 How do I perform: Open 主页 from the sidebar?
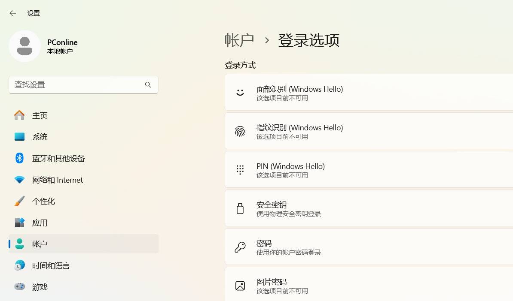pyautogui.click(x=40, y=116)
